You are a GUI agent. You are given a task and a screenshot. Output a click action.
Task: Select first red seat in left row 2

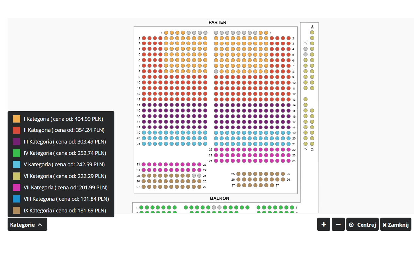(x=144, y=38)
